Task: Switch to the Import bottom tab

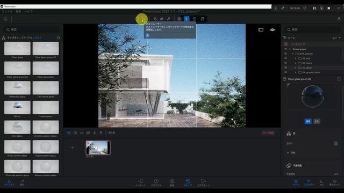Action: tap(140, 182)
